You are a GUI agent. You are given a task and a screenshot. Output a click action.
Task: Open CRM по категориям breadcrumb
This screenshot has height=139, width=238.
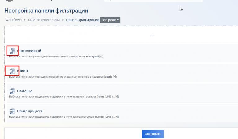(x=44, y=20)
